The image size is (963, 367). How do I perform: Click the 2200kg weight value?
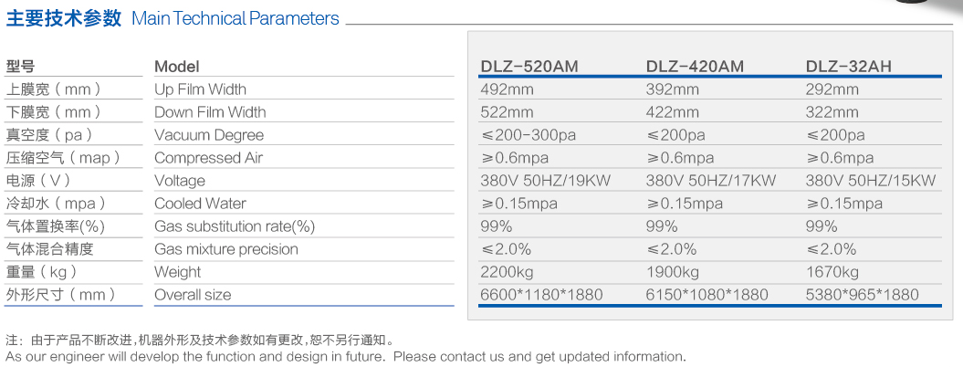[507, 272]
